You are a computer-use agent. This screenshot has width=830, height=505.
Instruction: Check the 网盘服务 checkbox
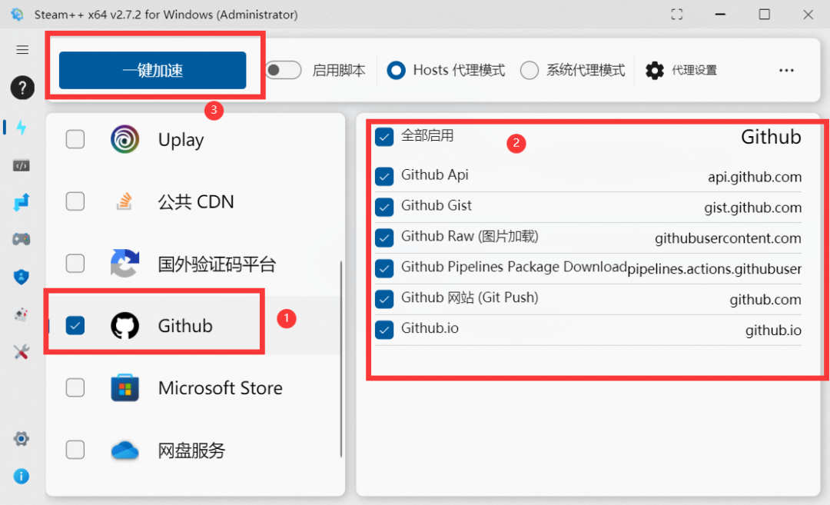[75, 450]
